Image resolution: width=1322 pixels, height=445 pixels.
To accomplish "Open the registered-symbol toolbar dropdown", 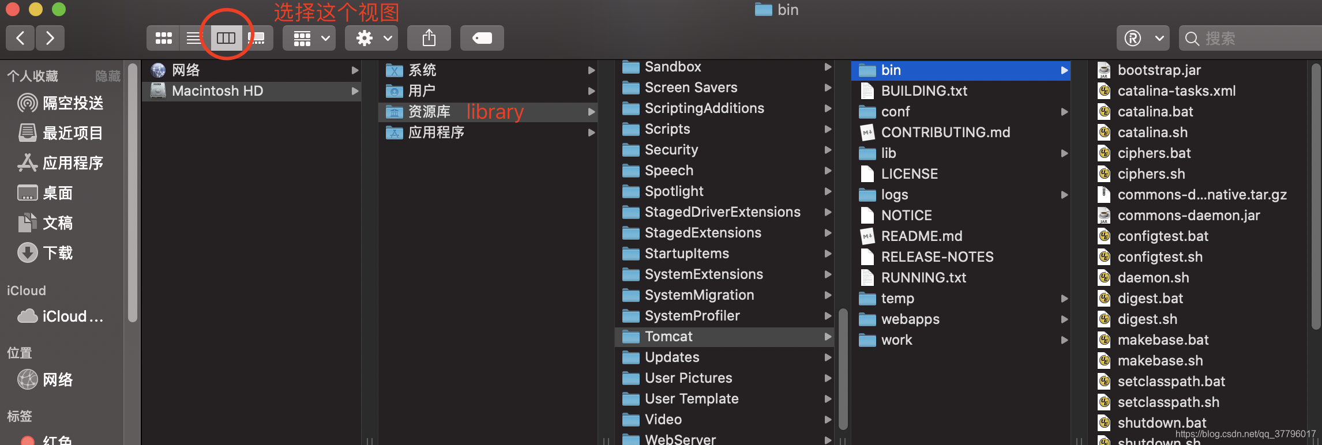I will [x=1143, y=39].
